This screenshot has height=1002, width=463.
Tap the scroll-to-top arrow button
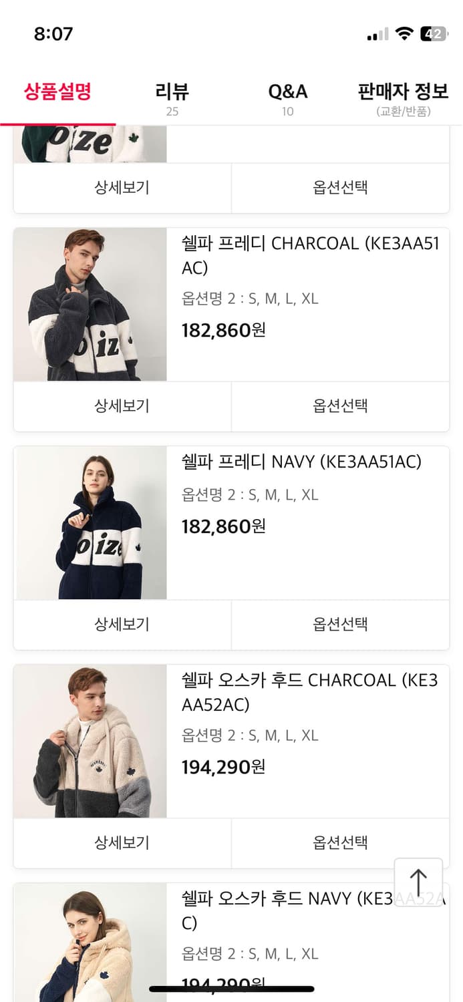click(x=419, y=881)
